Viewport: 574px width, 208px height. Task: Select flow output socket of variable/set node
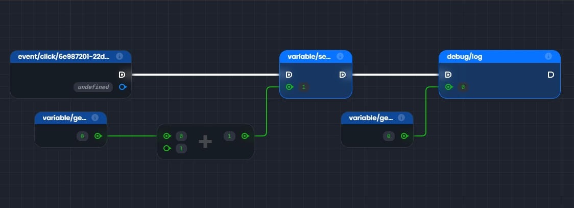[343, 75]
